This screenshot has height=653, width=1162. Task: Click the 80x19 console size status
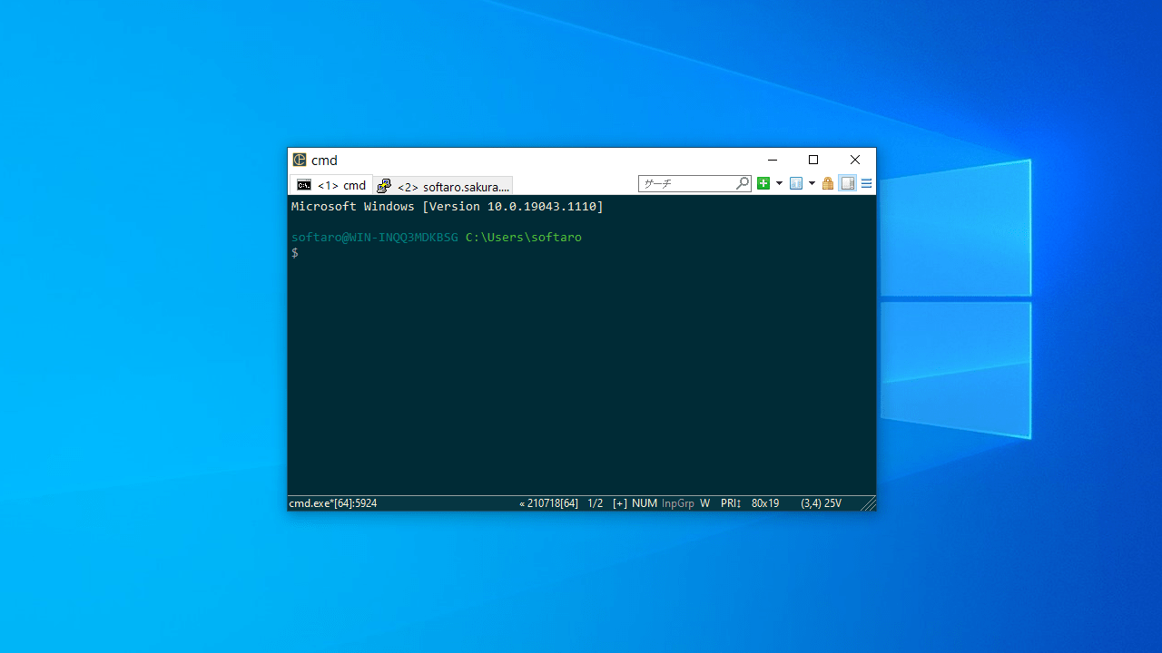765,503
